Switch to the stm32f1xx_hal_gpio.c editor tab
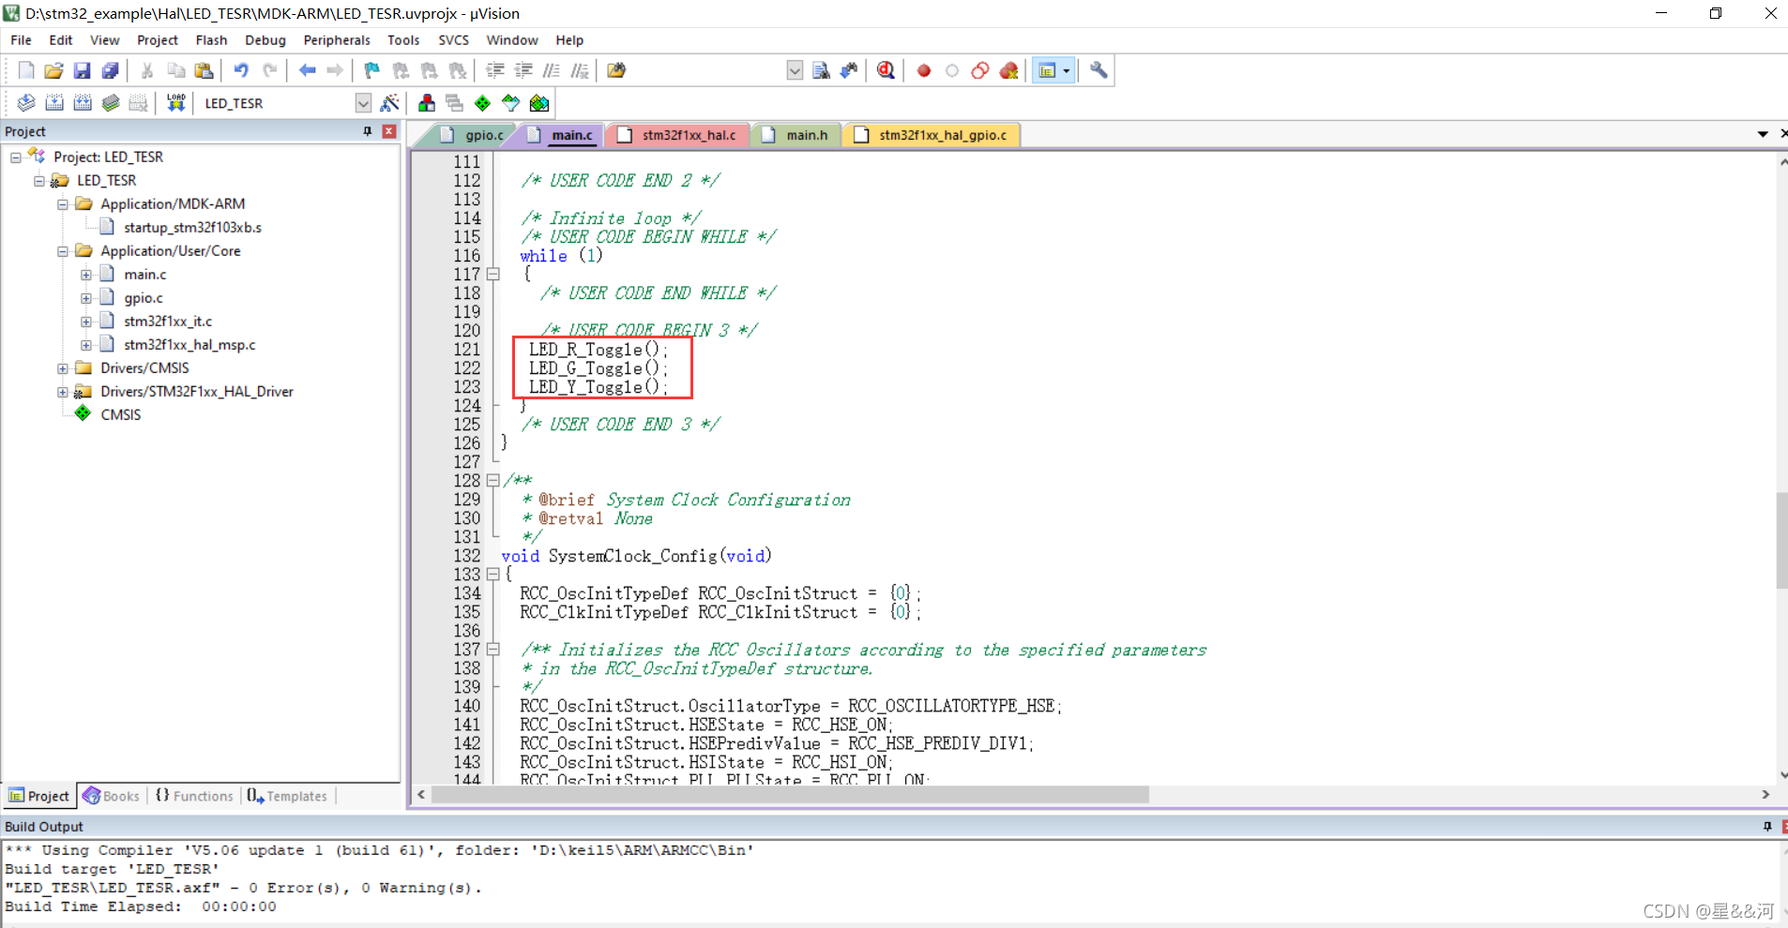1788x928 pixels. point(932,135)
